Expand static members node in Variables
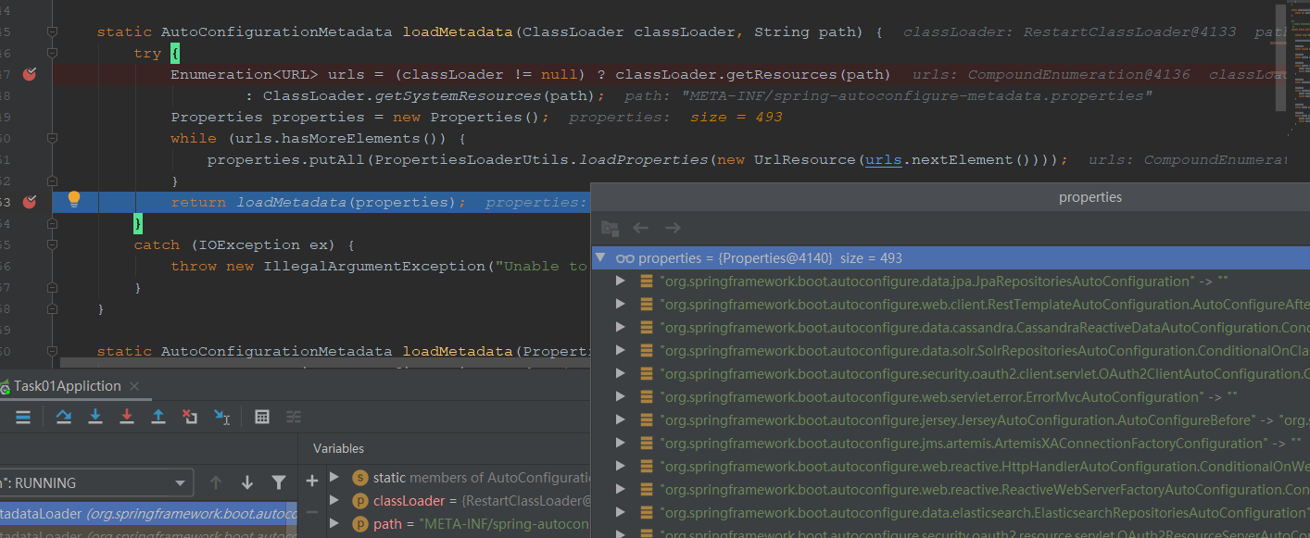 (x=334, y=478)
